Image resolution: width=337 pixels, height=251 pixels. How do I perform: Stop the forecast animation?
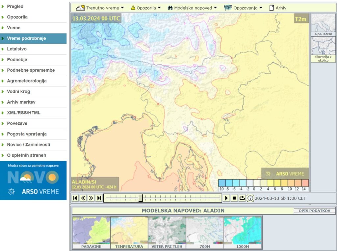[x=234, y=198]
